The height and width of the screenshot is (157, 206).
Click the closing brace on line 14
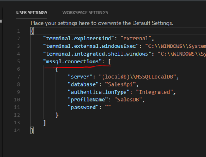coord(32,130)
